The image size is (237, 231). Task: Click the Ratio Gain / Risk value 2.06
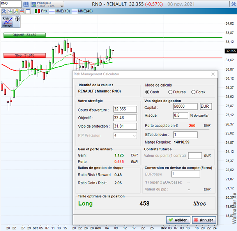tap(118, 183)
